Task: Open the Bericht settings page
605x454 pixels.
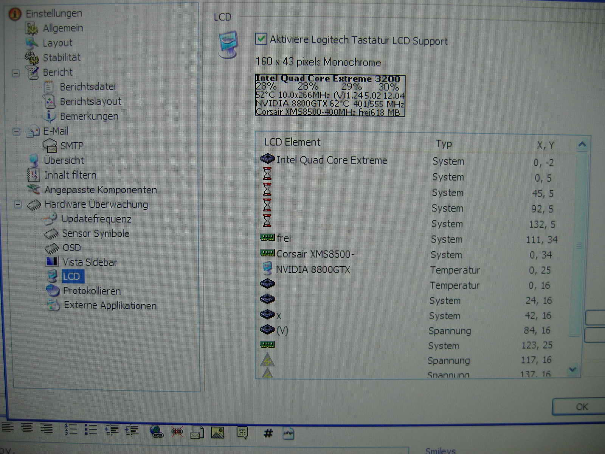Action: tap(57, 72)
